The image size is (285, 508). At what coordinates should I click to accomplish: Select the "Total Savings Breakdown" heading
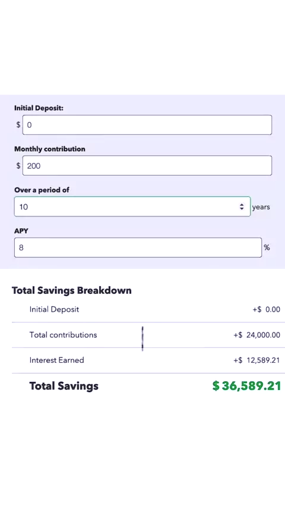coord(72,290)
